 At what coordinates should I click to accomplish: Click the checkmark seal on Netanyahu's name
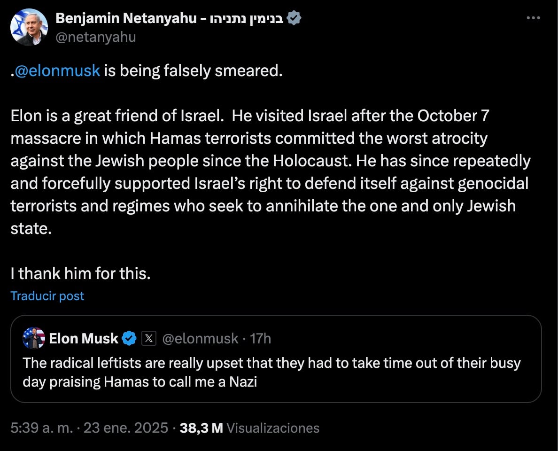pyautogui.click(x=294, y=18)
